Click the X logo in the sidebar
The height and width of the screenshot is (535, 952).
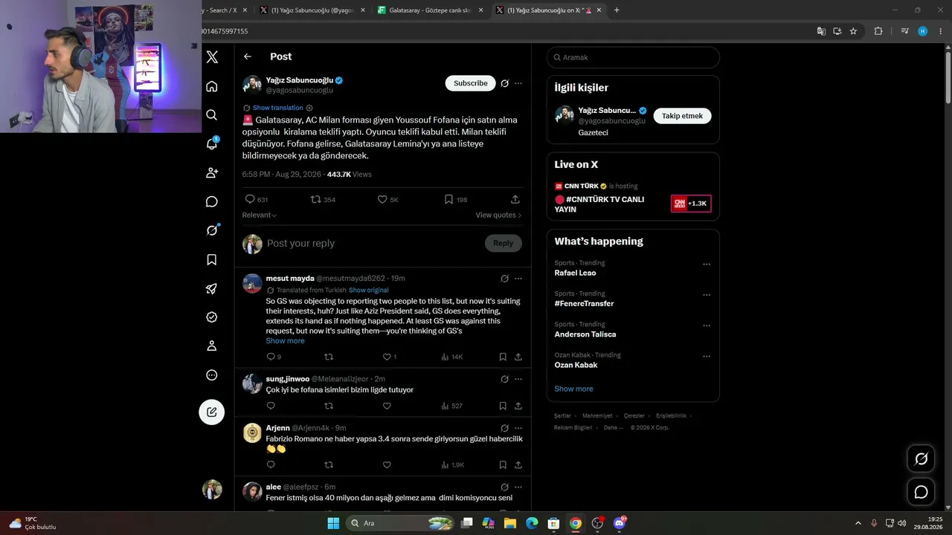point(212,57)
